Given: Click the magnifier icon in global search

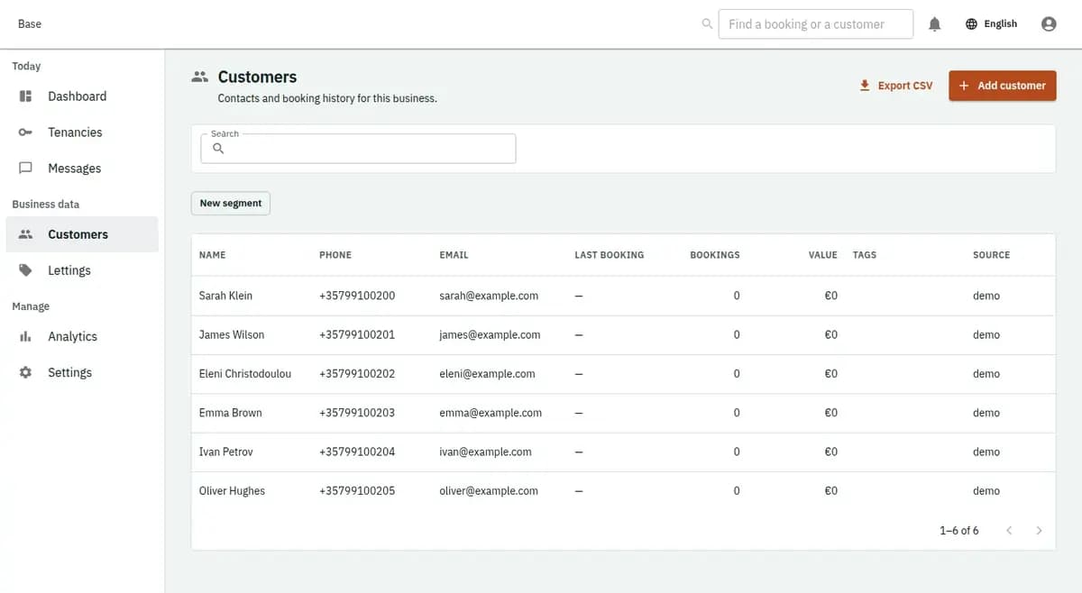Looking at the screenshot, I should pyautogui.click(x=707, y=24).
